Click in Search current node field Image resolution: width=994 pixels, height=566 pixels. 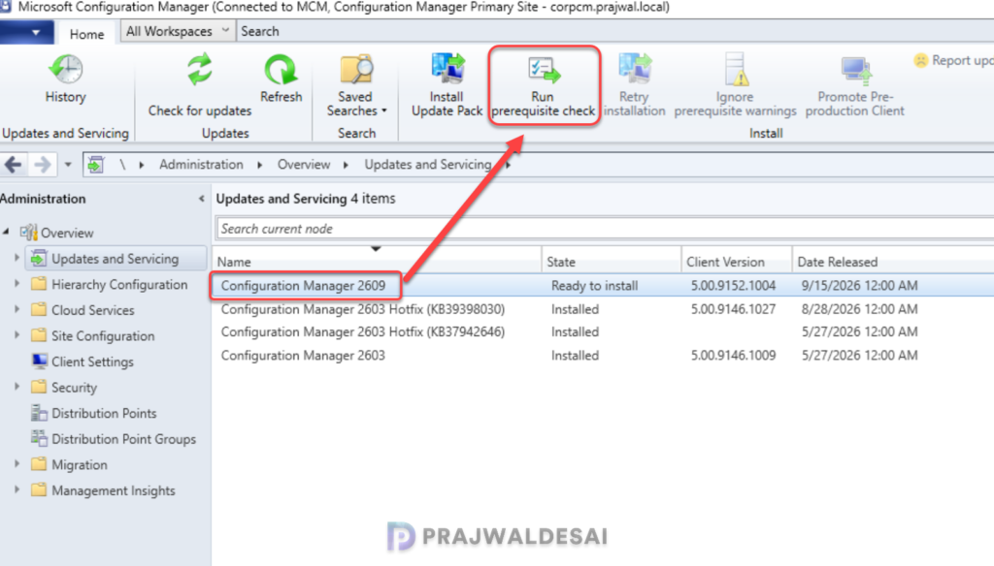point(604,229)
